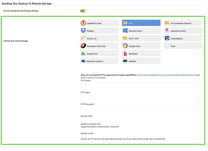Click the OpenStack (Swift) icon
Screen dimensions: 208x151
click(x=167, y=31)
